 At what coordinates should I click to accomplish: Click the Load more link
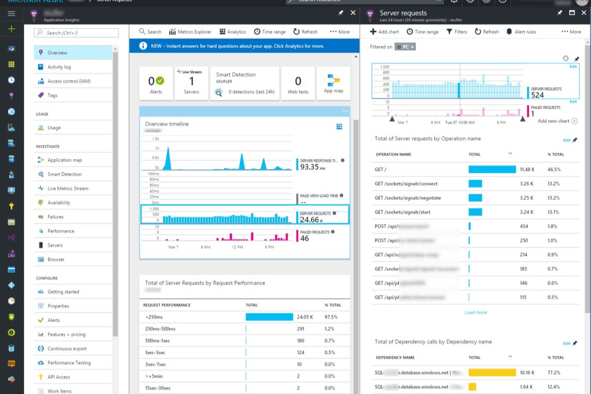(x=475, y=312)
